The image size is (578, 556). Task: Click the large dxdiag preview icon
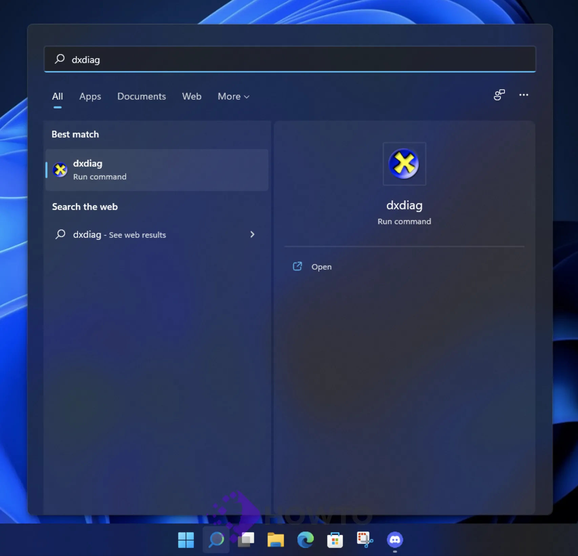[x=404, y=164]
